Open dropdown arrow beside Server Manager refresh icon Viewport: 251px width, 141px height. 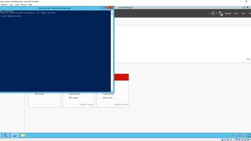coord(209,13)
